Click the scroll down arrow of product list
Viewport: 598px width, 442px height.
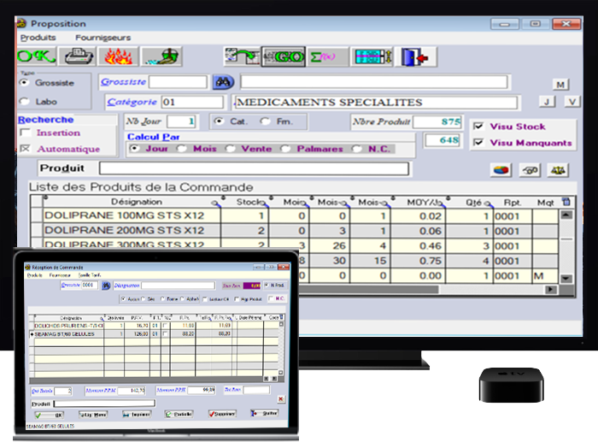(566, 279)
